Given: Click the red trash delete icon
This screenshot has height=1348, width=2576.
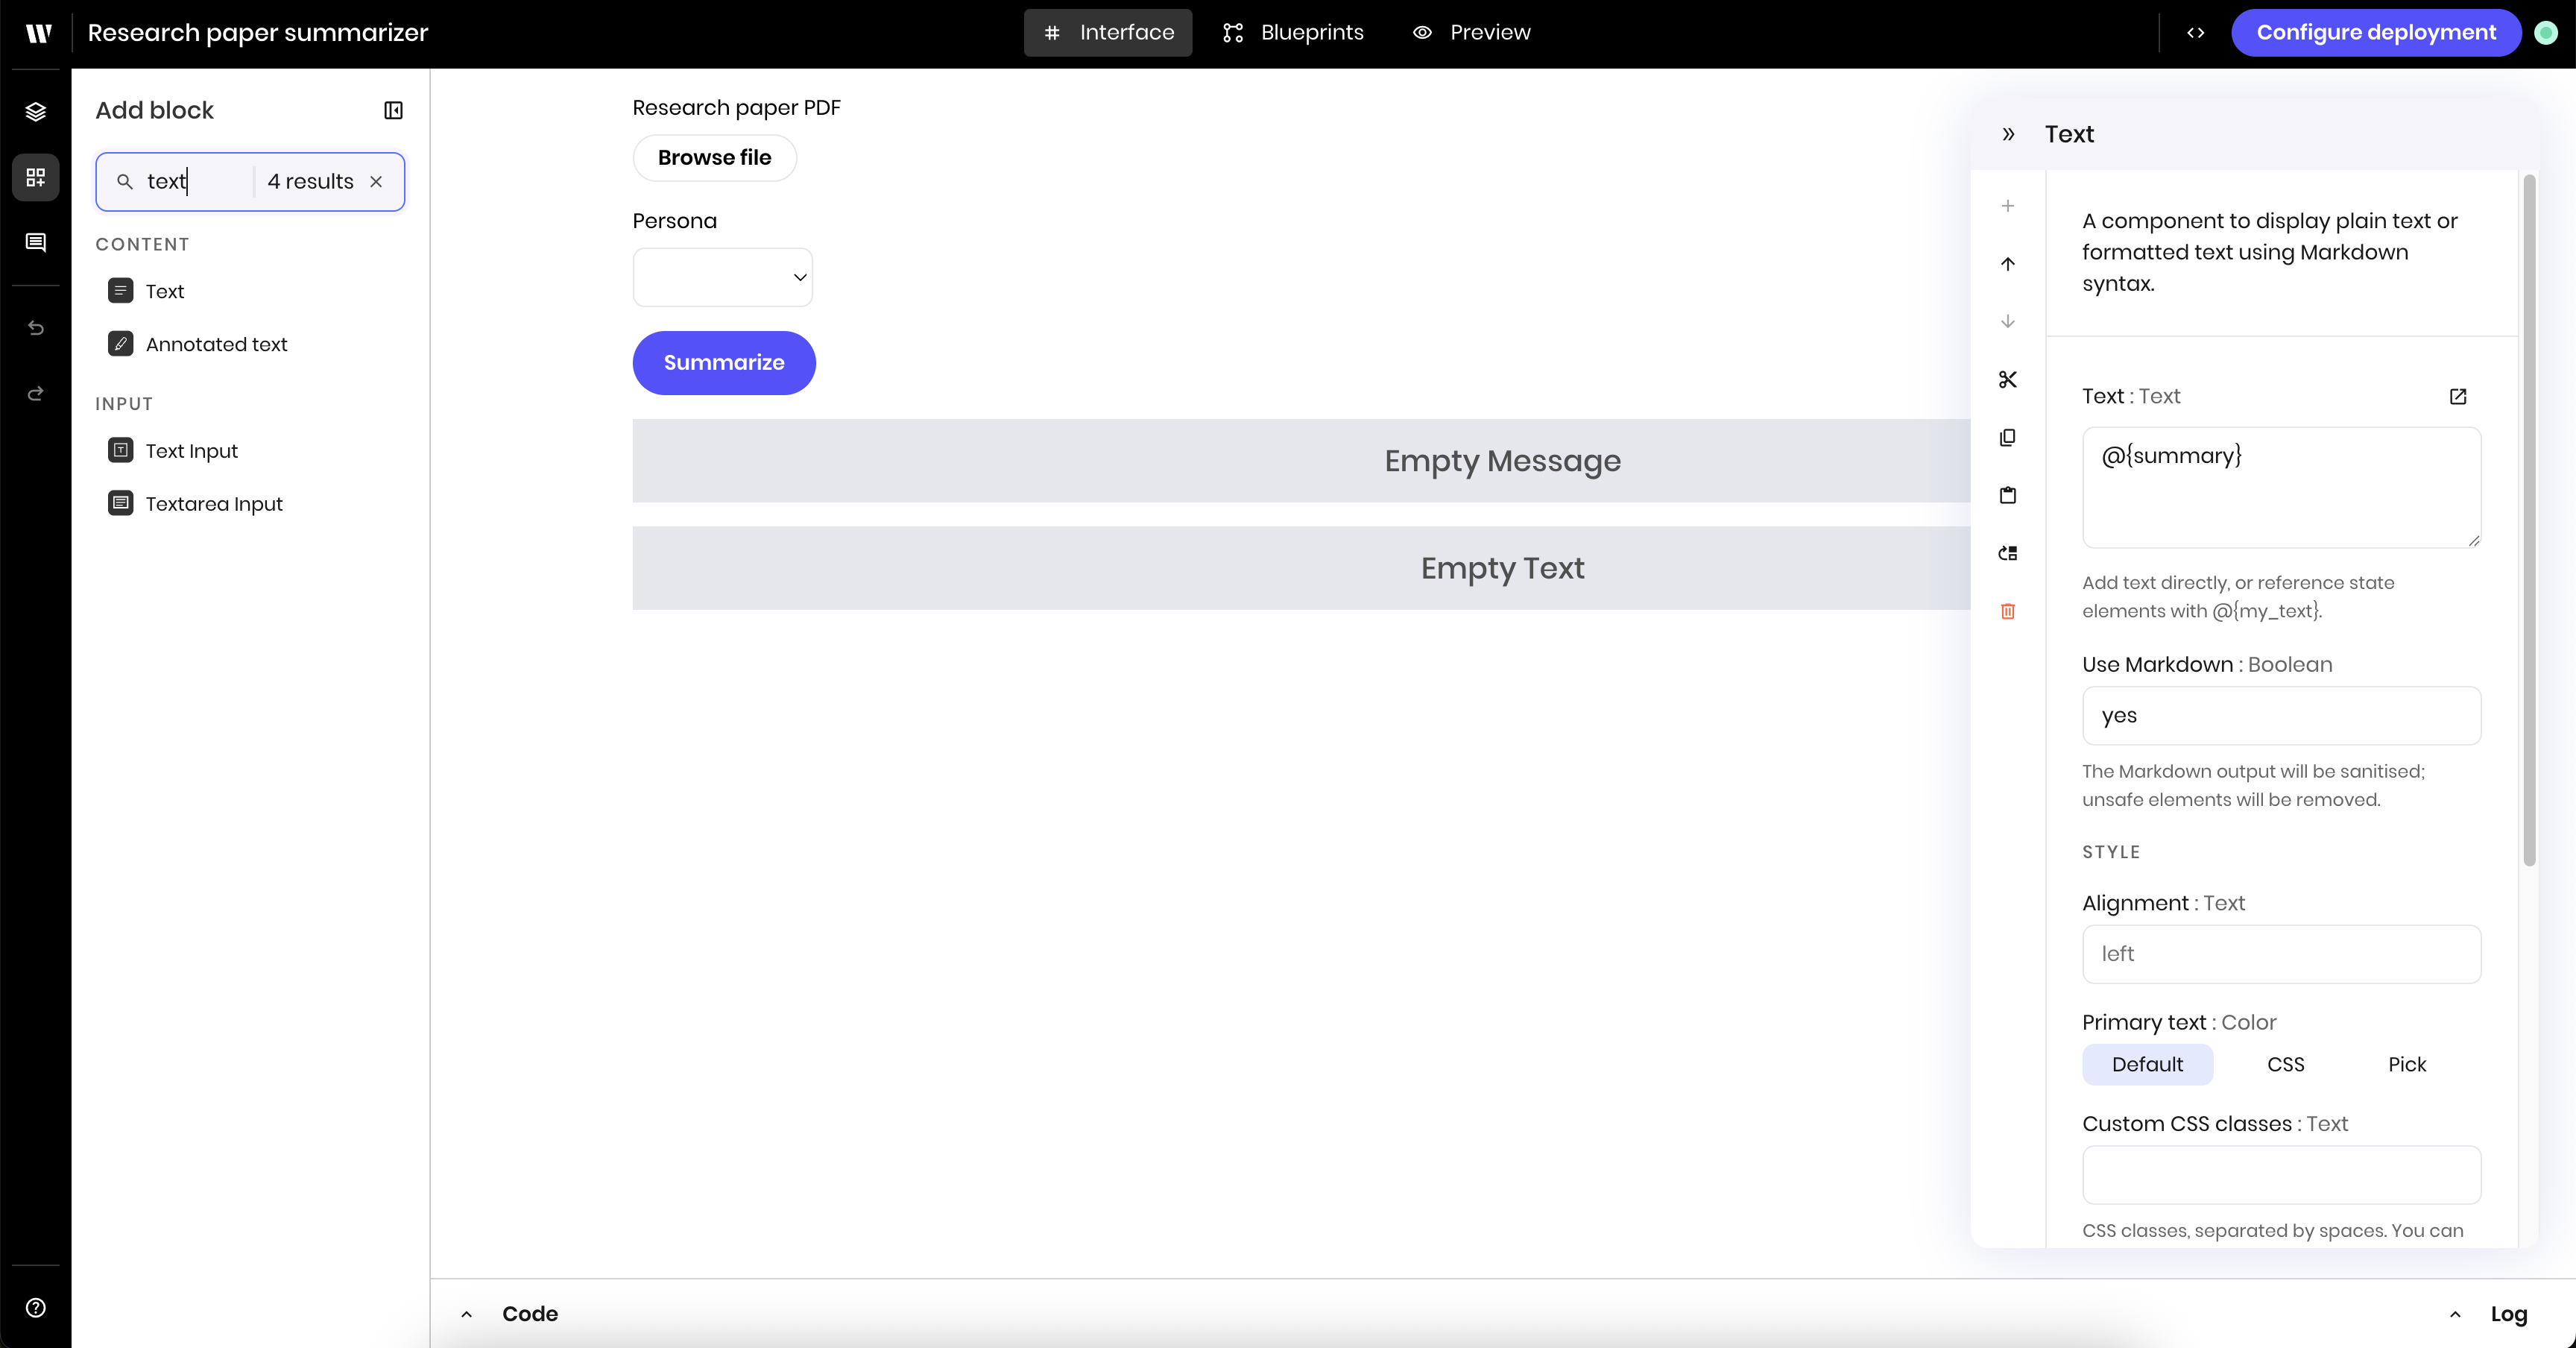Looking at the screenshot, I should [x=2007, y=611].
